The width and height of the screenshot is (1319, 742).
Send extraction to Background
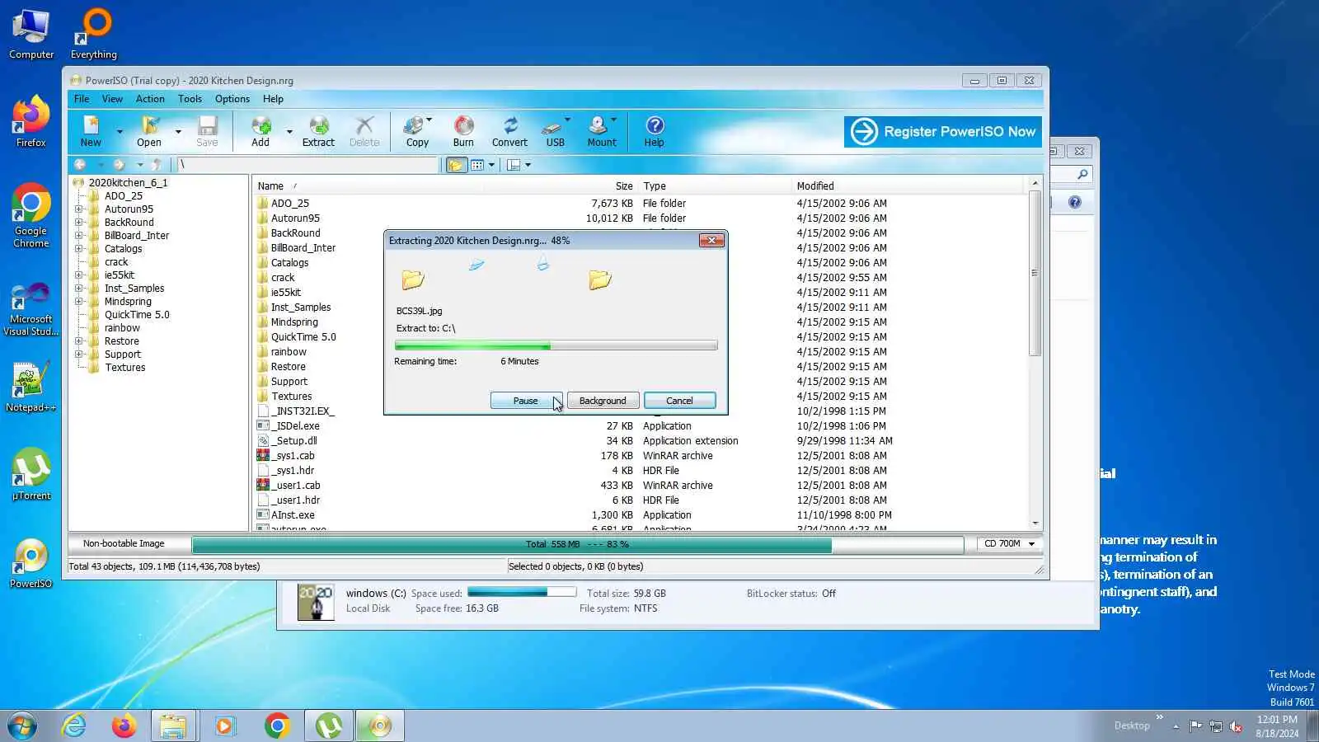[x=603, y=401]
